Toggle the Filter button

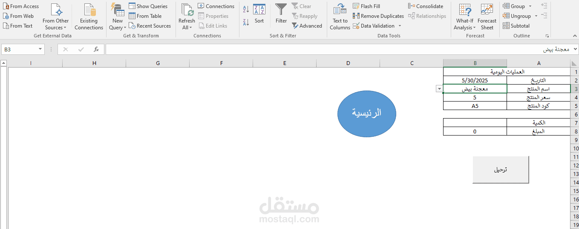[x=281, y=14]
